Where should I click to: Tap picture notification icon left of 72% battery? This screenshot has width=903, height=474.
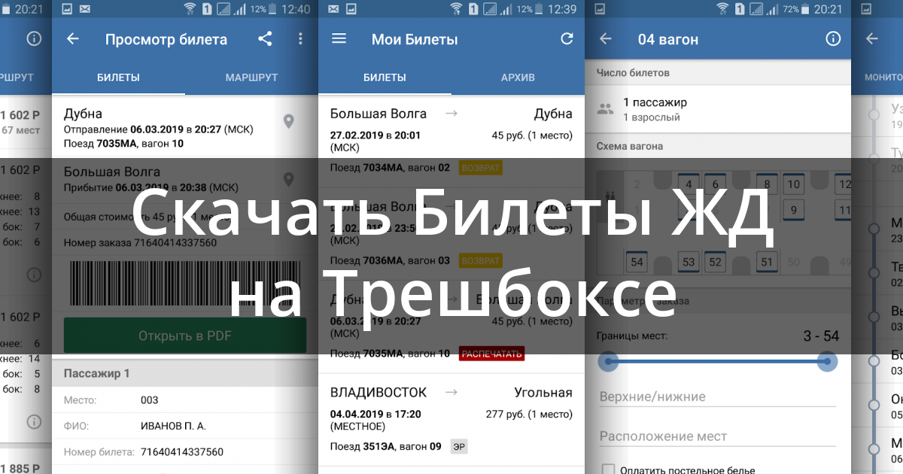(600, 9)
